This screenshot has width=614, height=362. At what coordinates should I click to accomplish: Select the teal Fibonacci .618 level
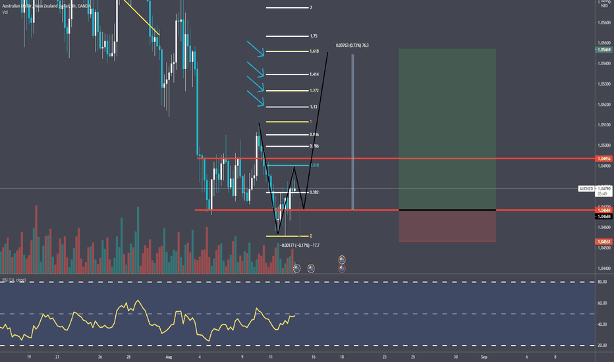click(287, 166)
